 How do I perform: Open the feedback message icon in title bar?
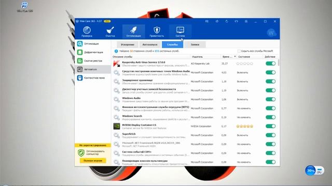pos(207,21)
